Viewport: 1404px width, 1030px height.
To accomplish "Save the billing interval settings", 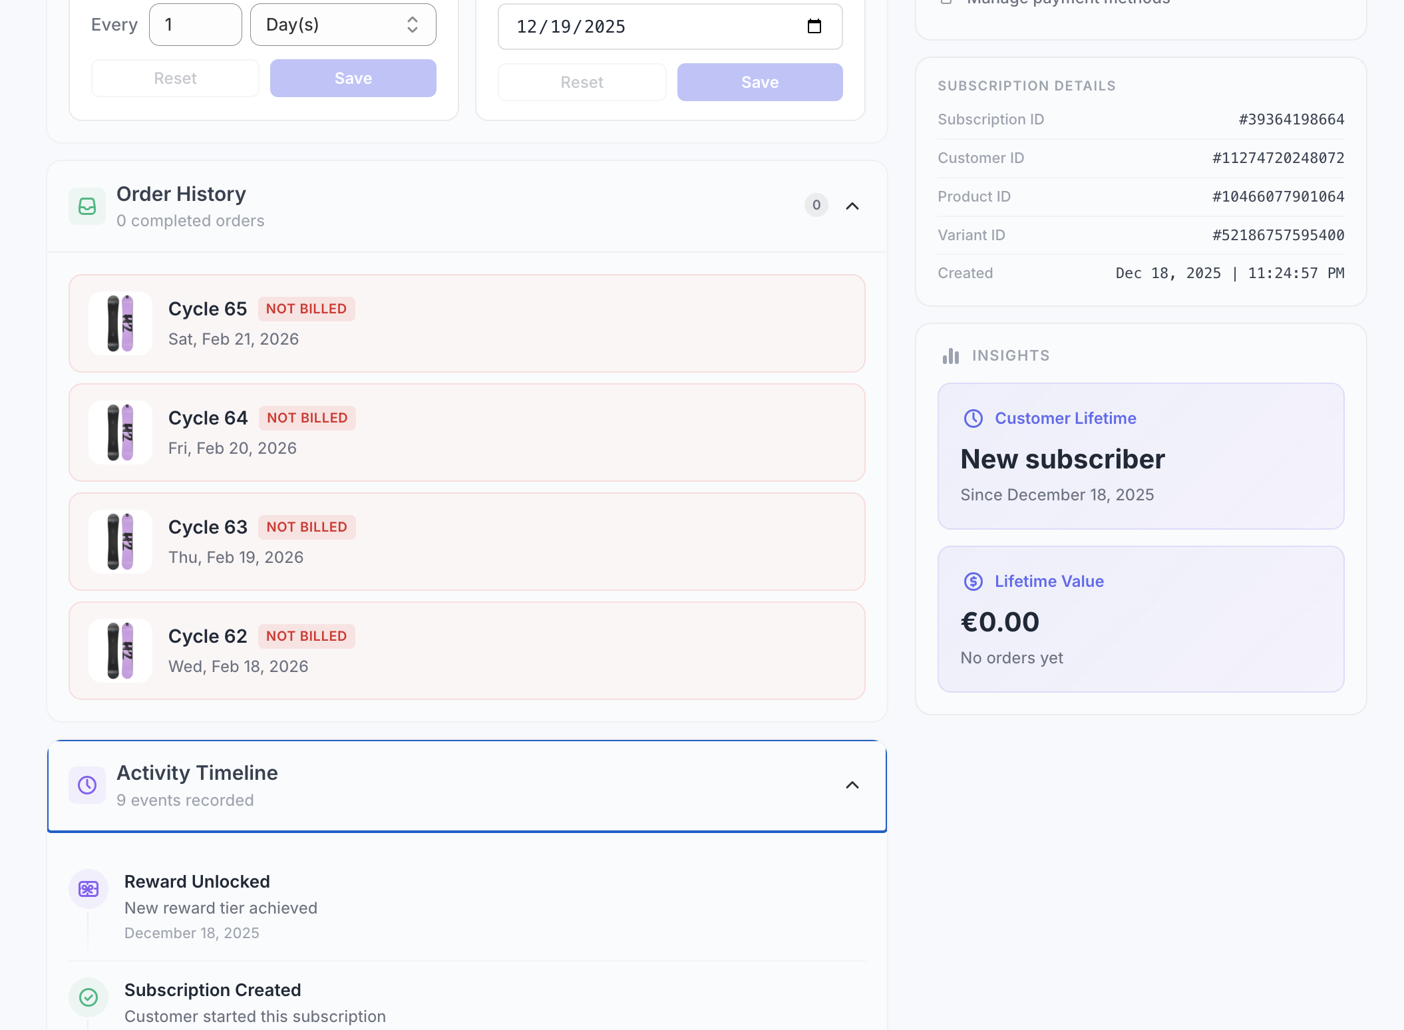I will click(x=353, y=79).
